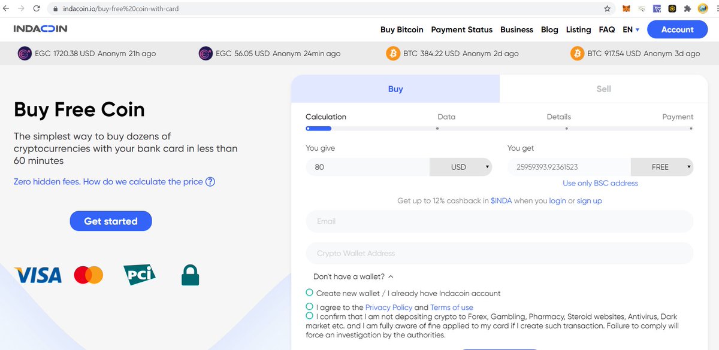The image size is (719, 350).
Task: Click the padlock icon in the address bar
Action: (55, 9)
